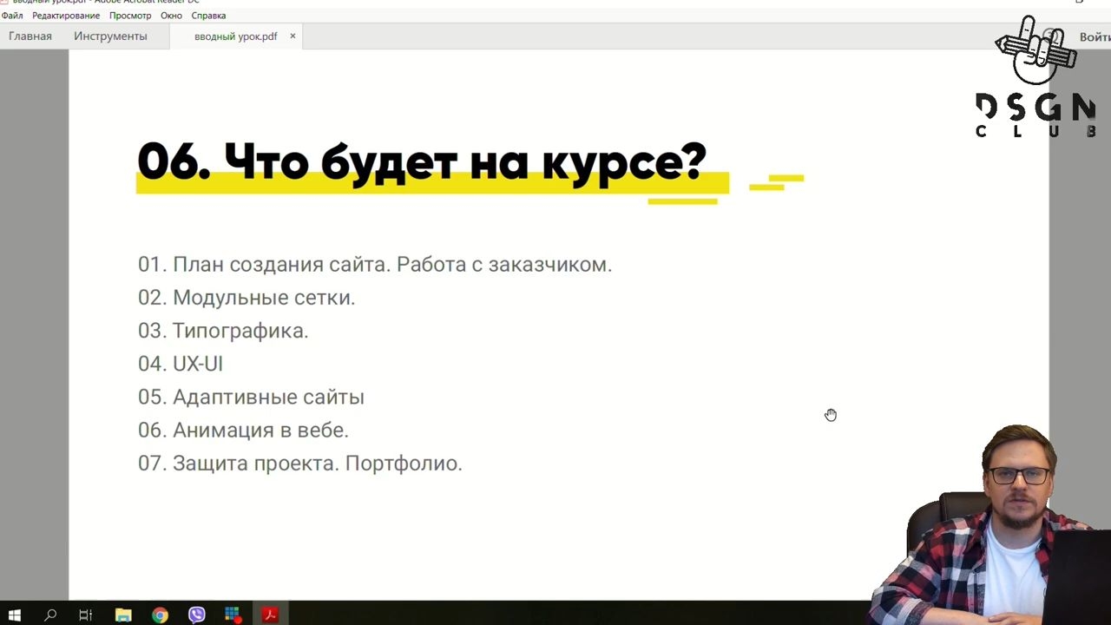Select the вводный урок.pdf document tab
The width and height of the screenshot is (1111, 625).
point(236,36)
